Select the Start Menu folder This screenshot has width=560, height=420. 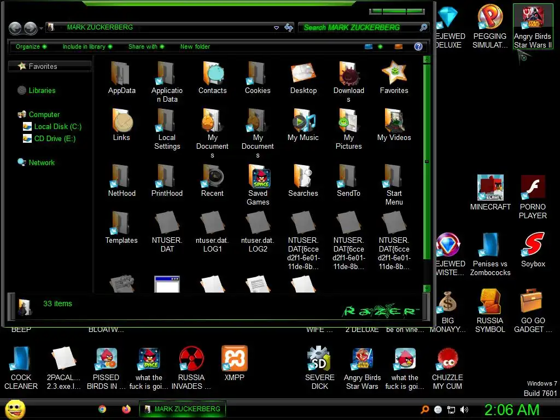point(394,185)
